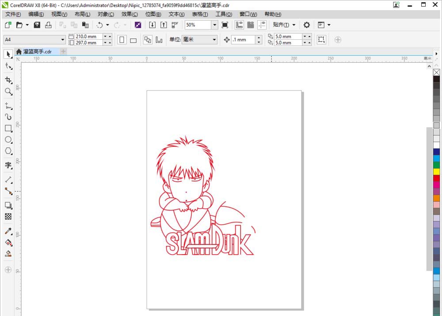Toggle show rulers
The width and height of the screenshot is (442, 316).
239,25
